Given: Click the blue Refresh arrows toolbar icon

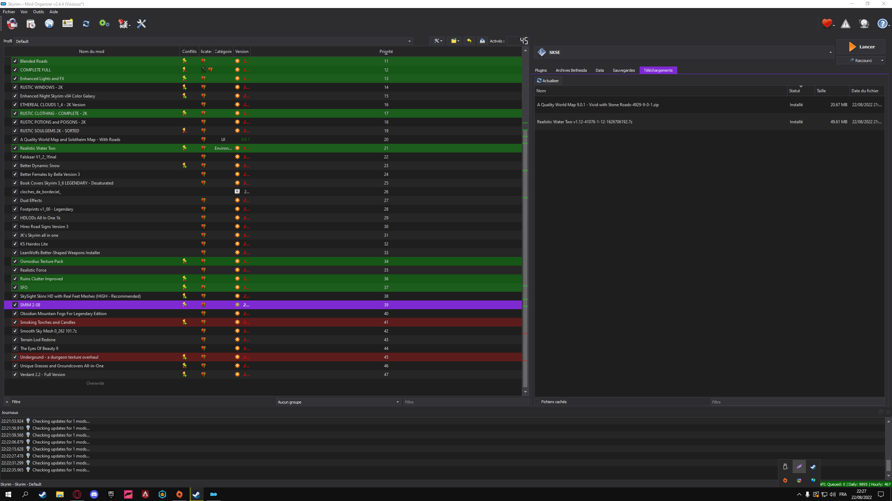Looking at the screenshot, I should coord(86,24).
